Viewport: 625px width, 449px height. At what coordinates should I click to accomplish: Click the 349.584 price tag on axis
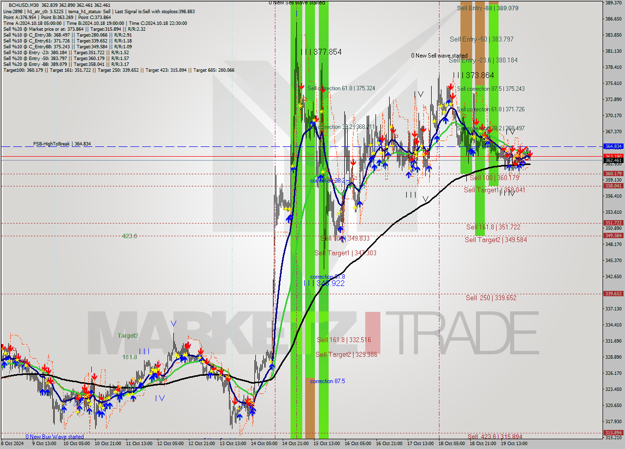click(x=613, y=236)
